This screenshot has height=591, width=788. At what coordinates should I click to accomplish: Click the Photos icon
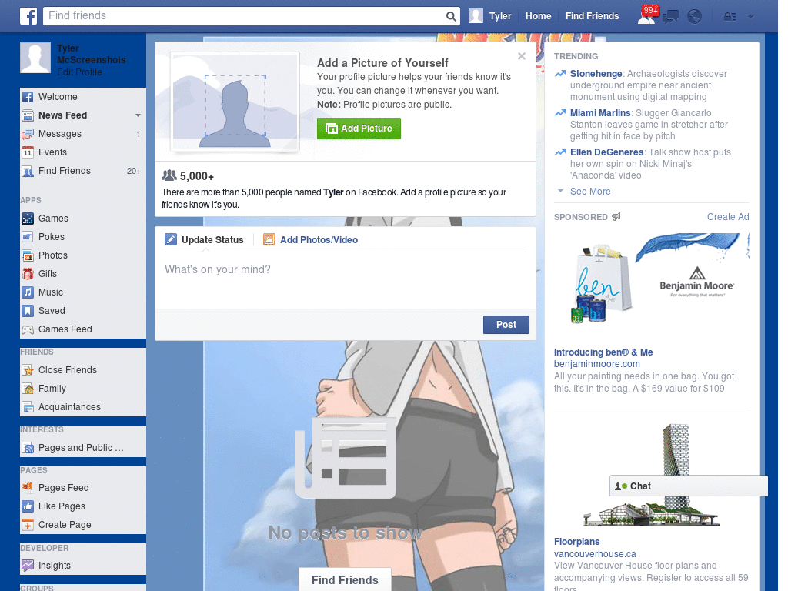pyautogui.click(x=28, y=255)
